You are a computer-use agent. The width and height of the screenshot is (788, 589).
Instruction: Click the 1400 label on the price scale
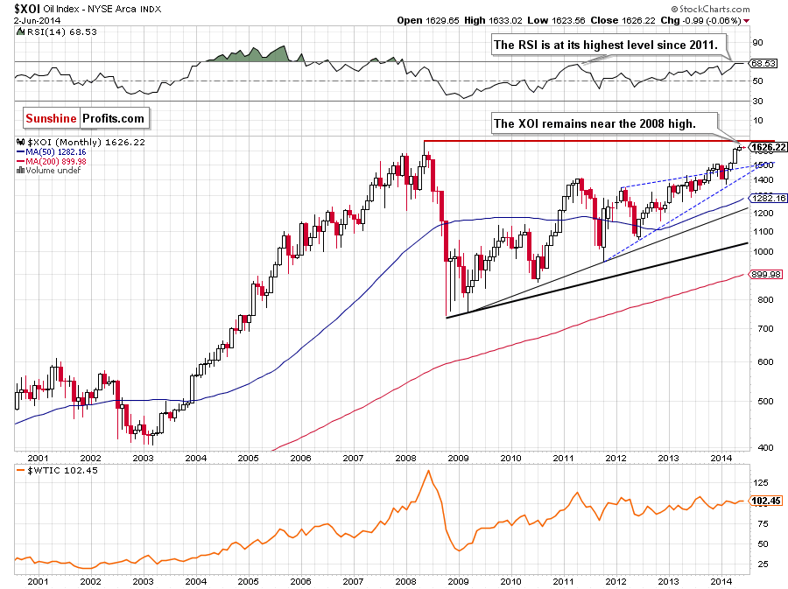click(x=763, y=179)
